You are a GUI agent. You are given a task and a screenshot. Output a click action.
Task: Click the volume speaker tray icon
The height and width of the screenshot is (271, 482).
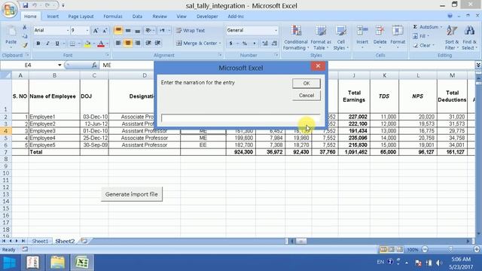(x=439, y=263)
